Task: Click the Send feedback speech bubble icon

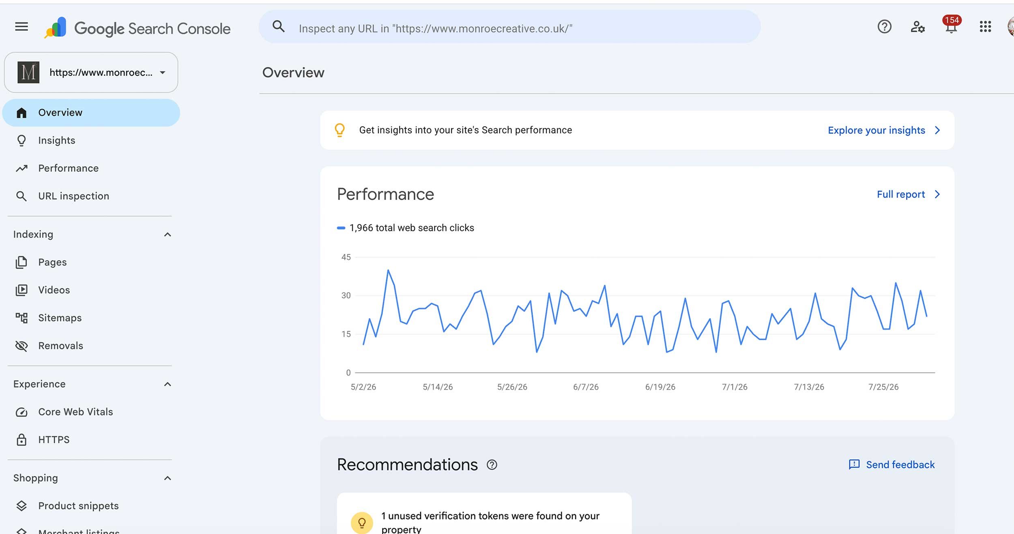Action: 854,465
